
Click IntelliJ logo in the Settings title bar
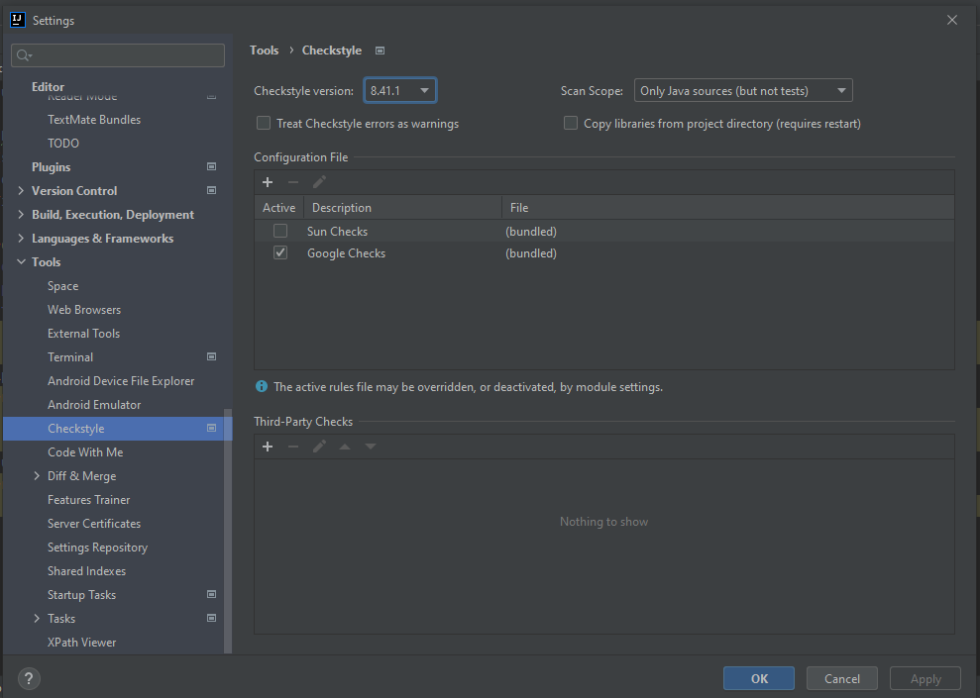pos(18,20)
